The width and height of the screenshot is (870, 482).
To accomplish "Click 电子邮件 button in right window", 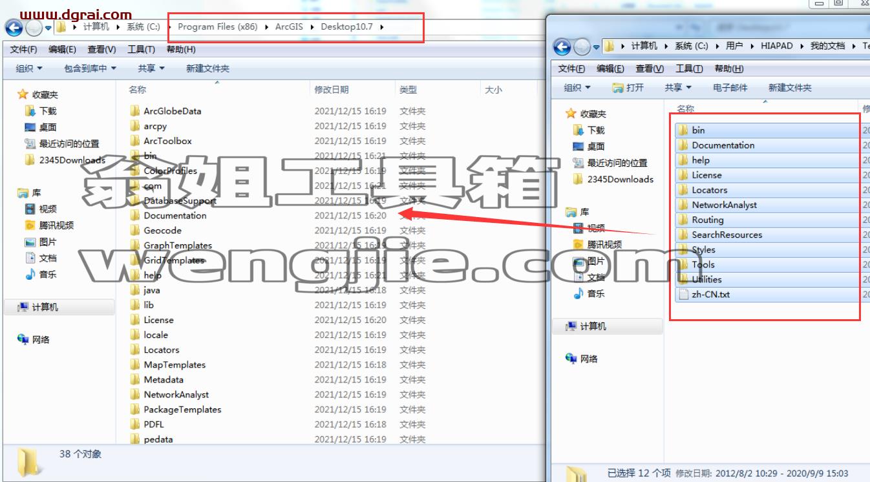I will pos(730,88).
